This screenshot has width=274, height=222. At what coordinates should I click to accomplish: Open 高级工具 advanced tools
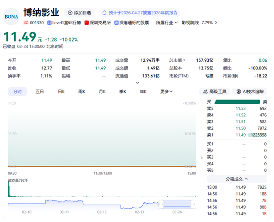point(215,91)
